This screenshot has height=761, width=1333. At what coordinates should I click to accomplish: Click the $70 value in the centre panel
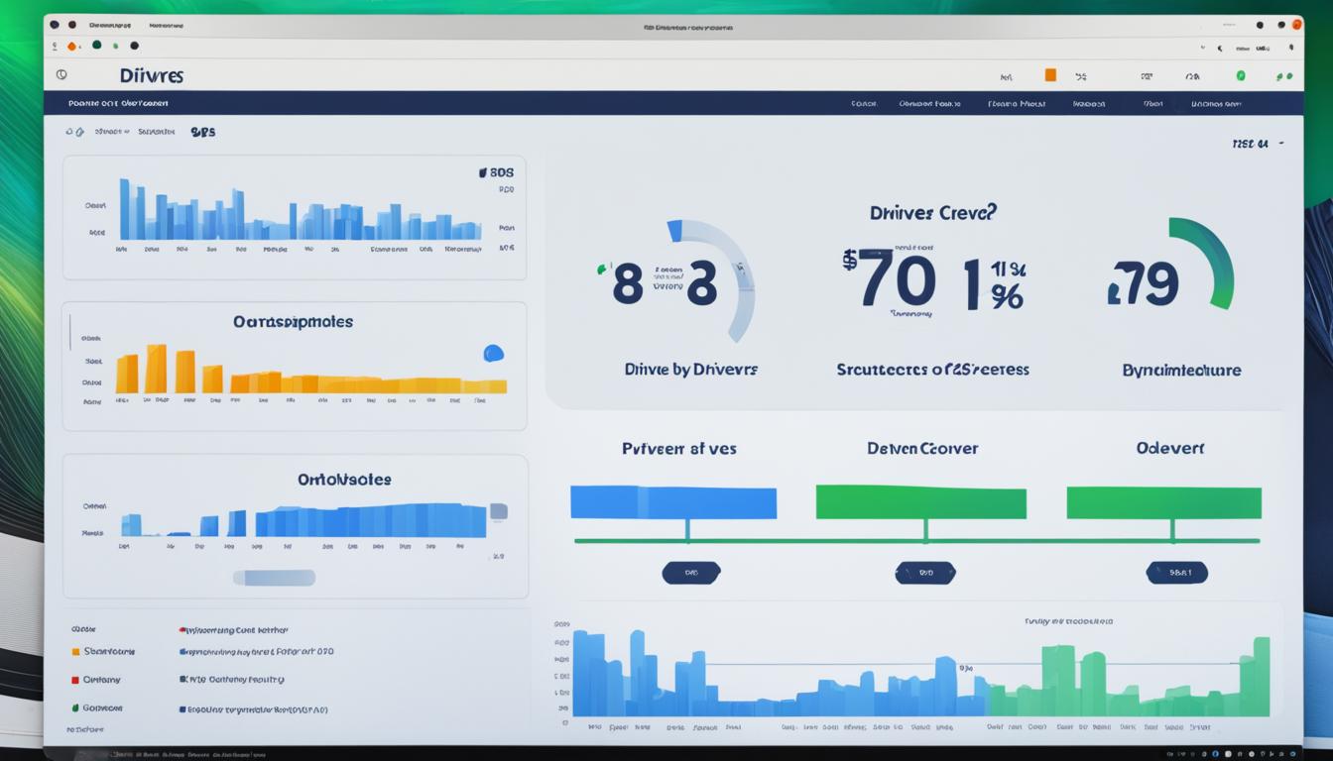tap(888, 278)
